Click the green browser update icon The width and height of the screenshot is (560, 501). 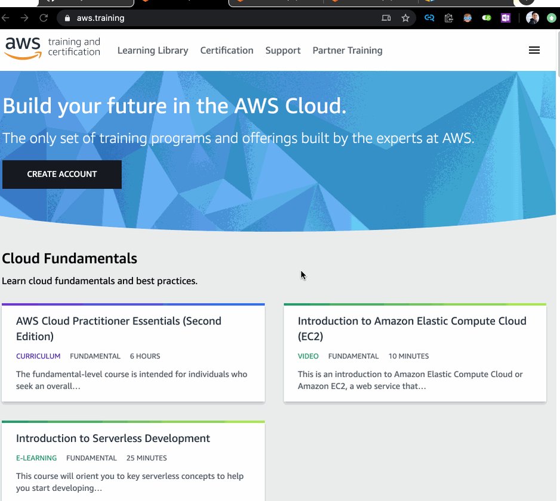552,18
